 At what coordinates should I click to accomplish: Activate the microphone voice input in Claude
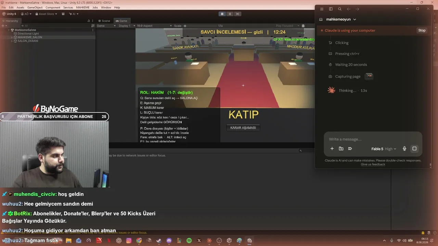[x=404, y=149]
